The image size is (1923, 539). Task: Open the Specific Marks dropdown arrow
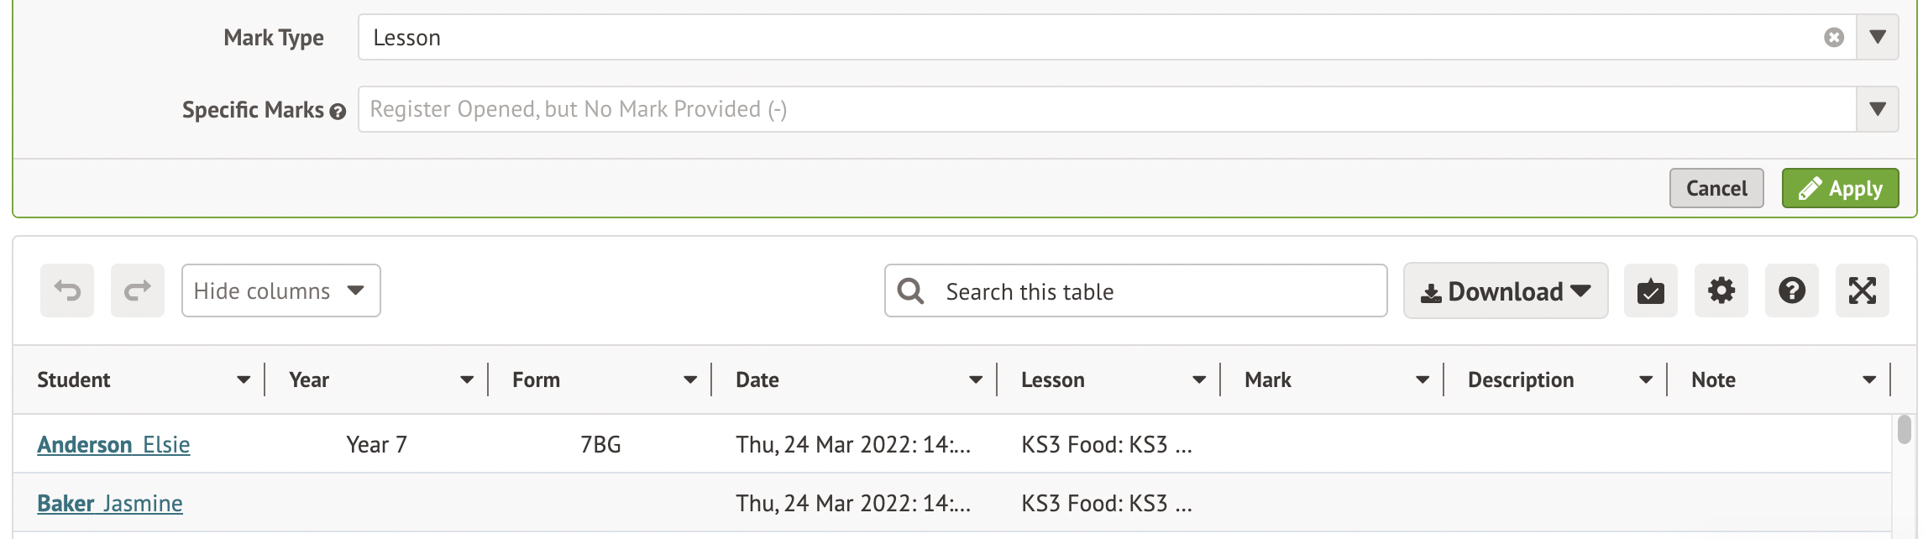tap(1878, 109)
